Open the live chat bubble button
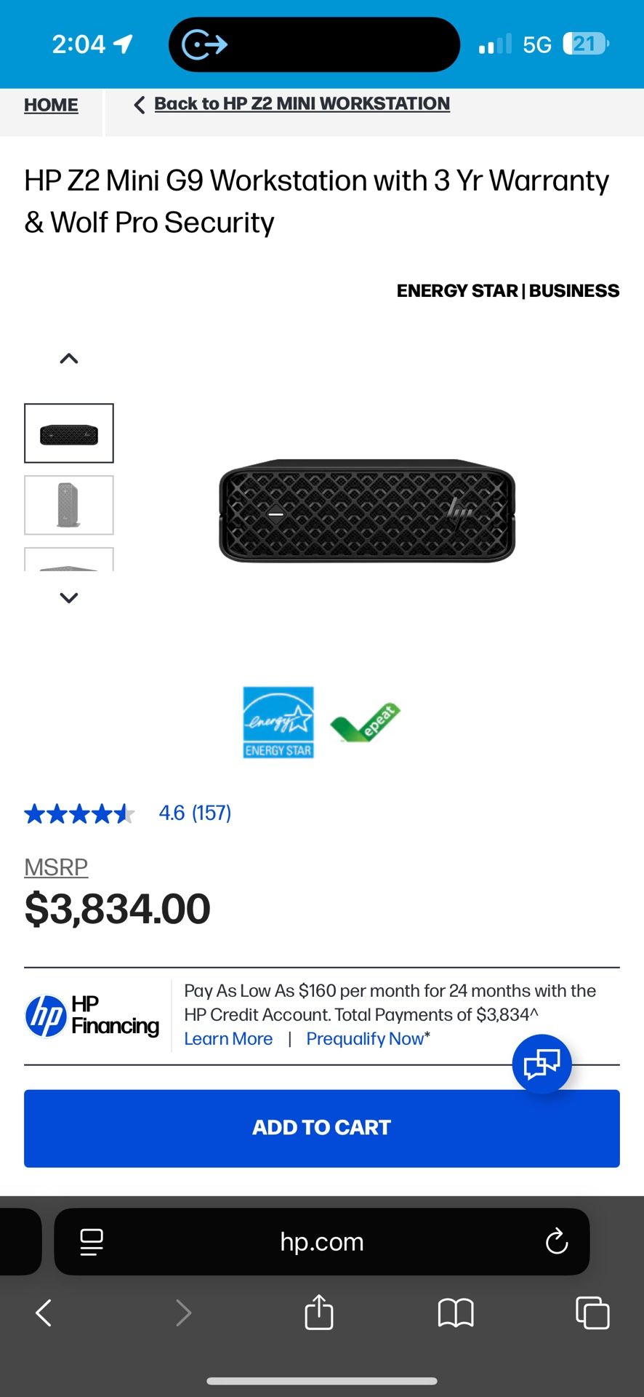Screen dimensions: 644x1397 pyautogui.click(x=542, y=1064)
